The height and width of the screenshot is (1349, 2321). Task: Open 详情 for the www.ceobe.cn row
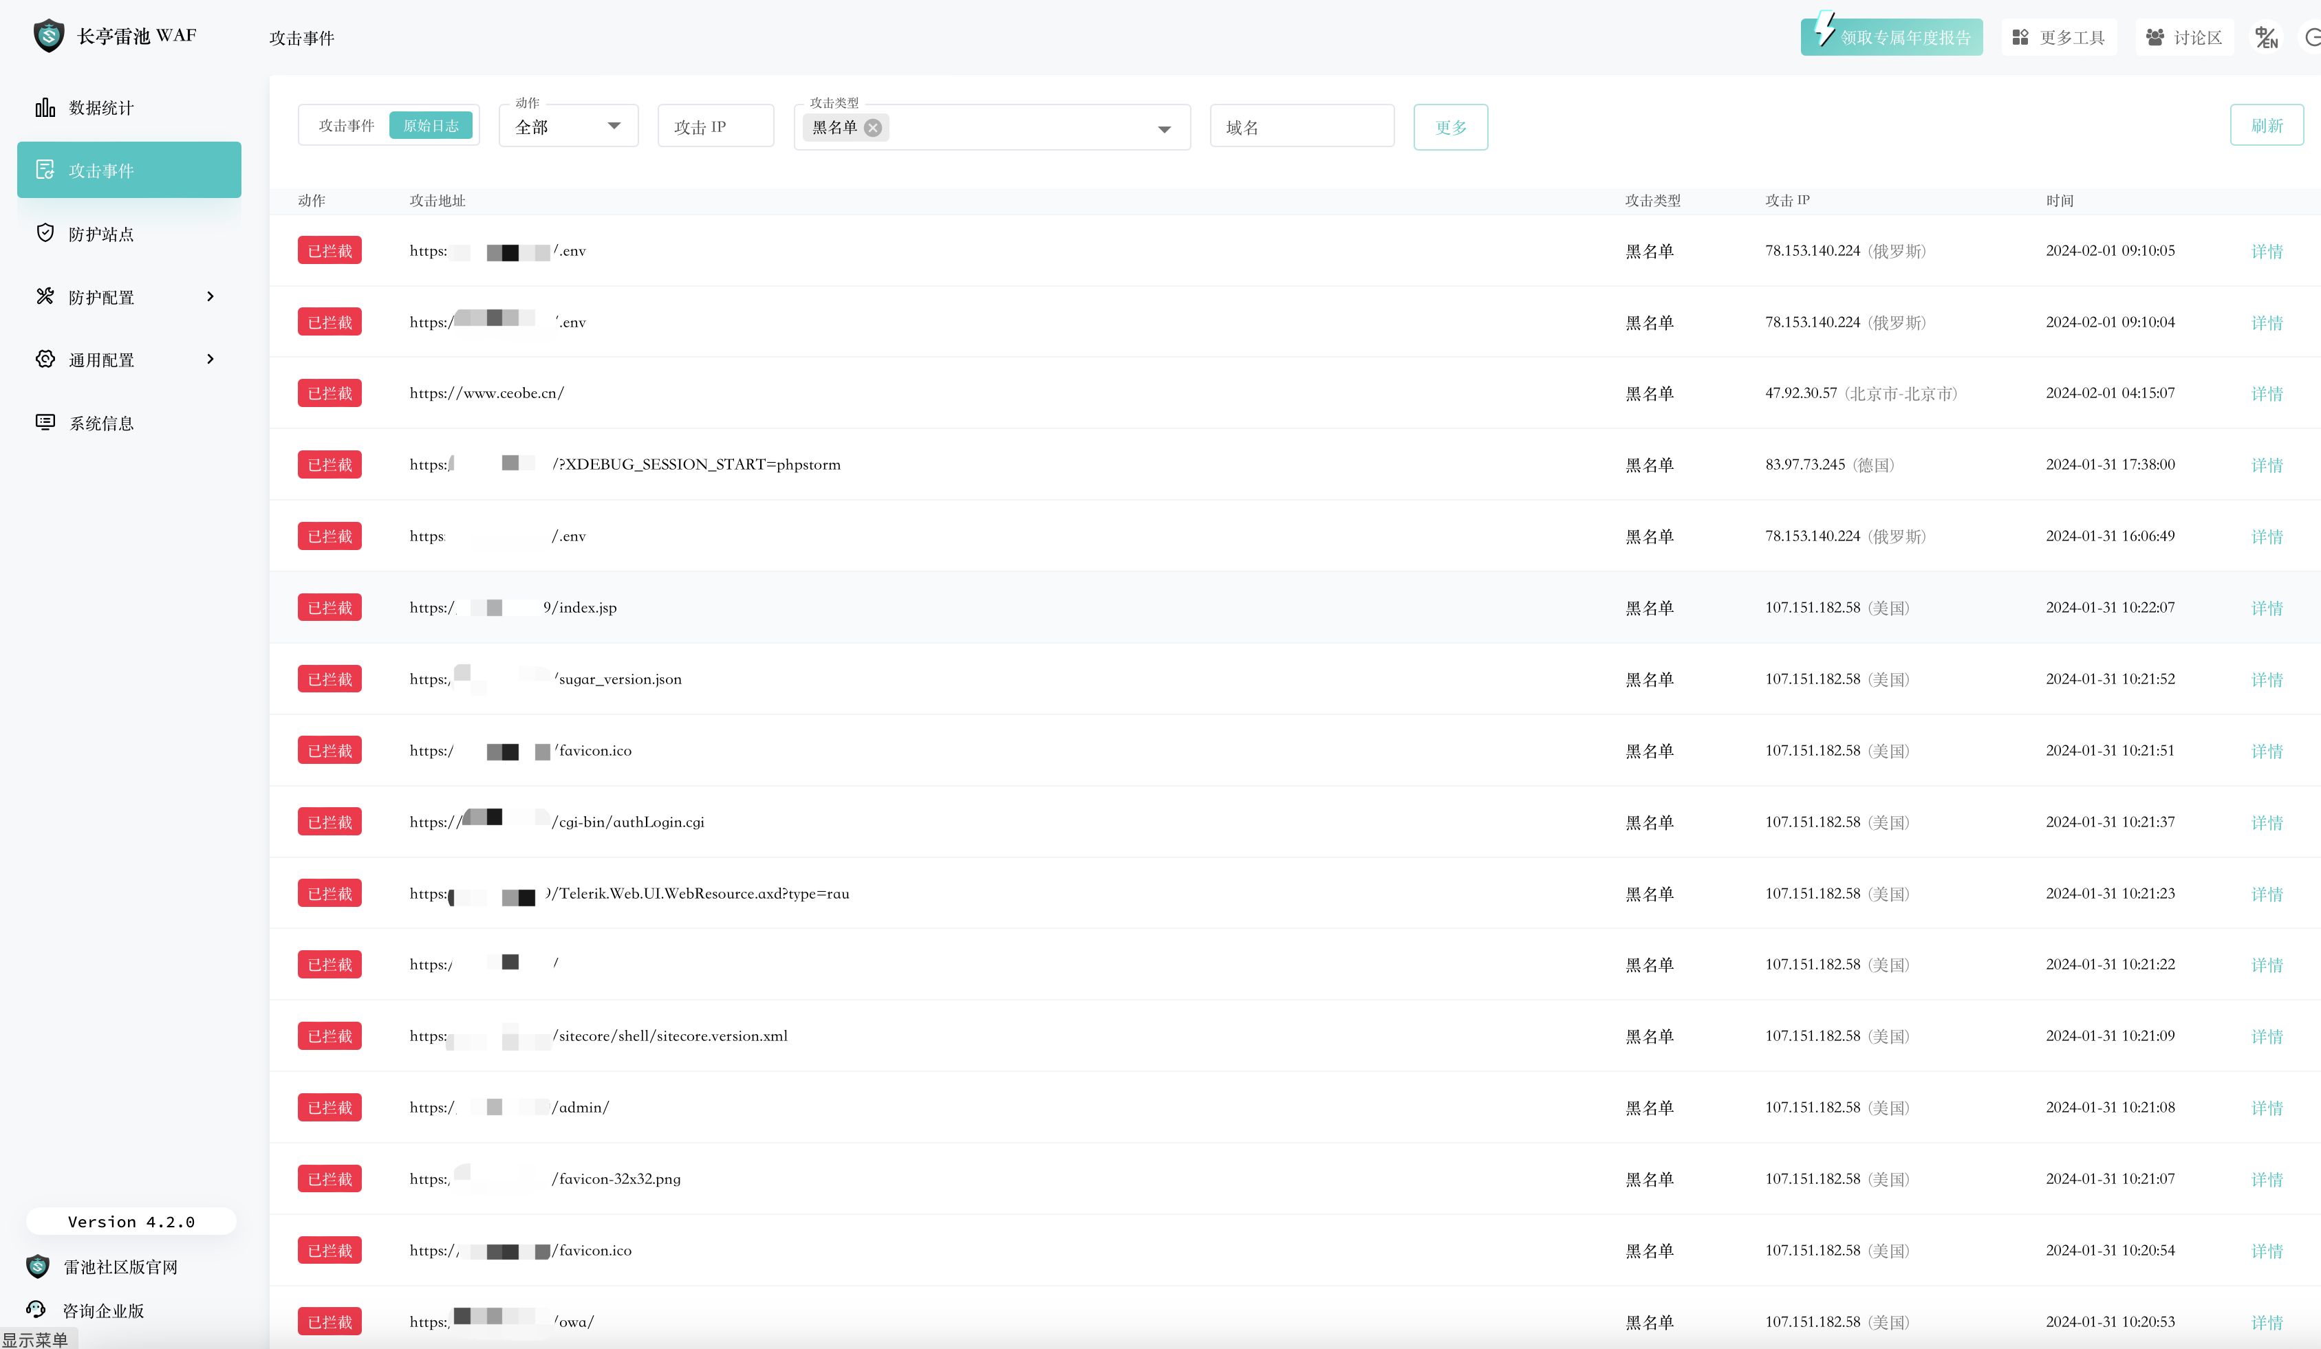2266,394
